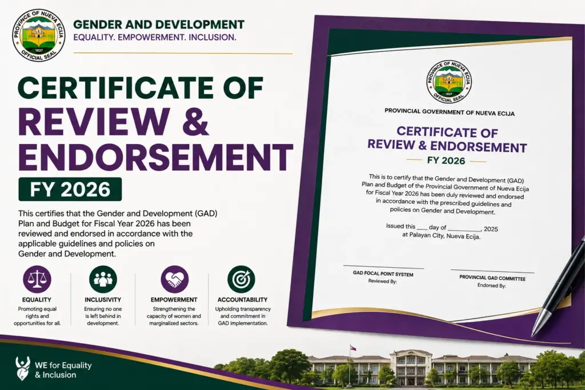585x390 pixels.
Task: Click the 'Reviewed By:' text
Action: [x=382, y=281]
